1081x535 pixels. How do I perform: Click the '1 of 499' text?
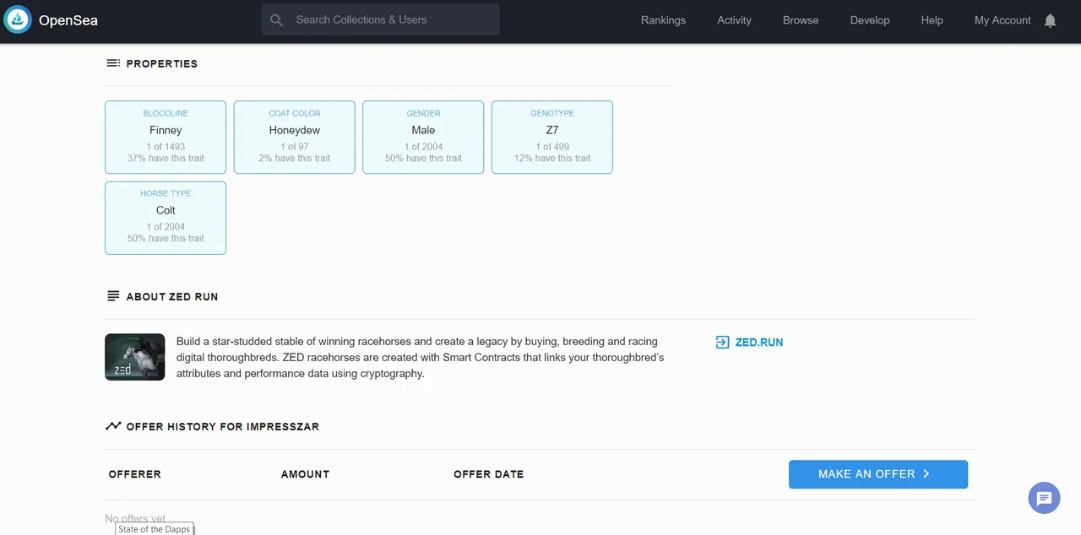pyautogui.click(x=552, y=147)
